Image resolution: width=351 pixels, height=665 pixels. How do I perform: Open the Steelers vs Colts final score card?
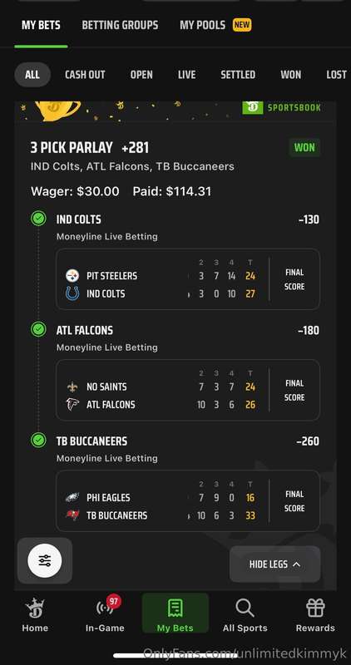coord(188,279)
